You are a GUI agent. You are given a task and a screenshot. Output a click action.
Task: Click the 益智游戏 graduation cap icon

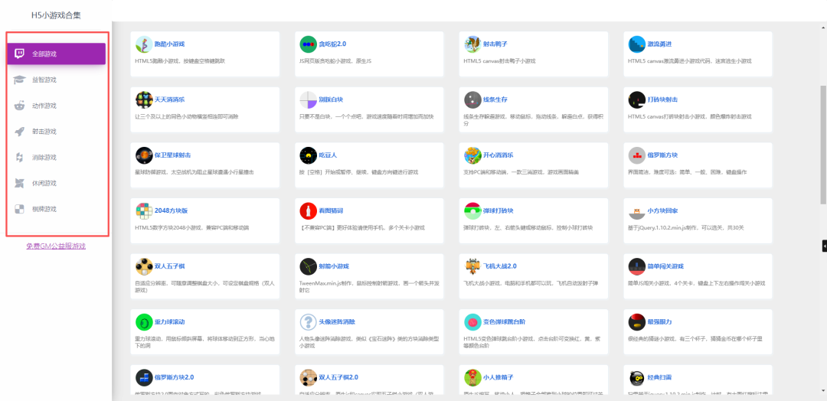click(x=19, y=80)
